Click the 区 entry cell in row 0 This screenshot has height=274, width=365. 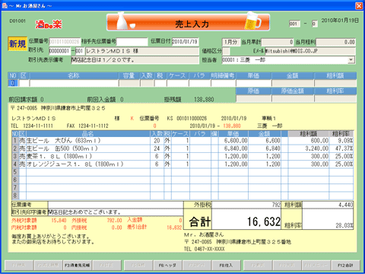point(24,83)
